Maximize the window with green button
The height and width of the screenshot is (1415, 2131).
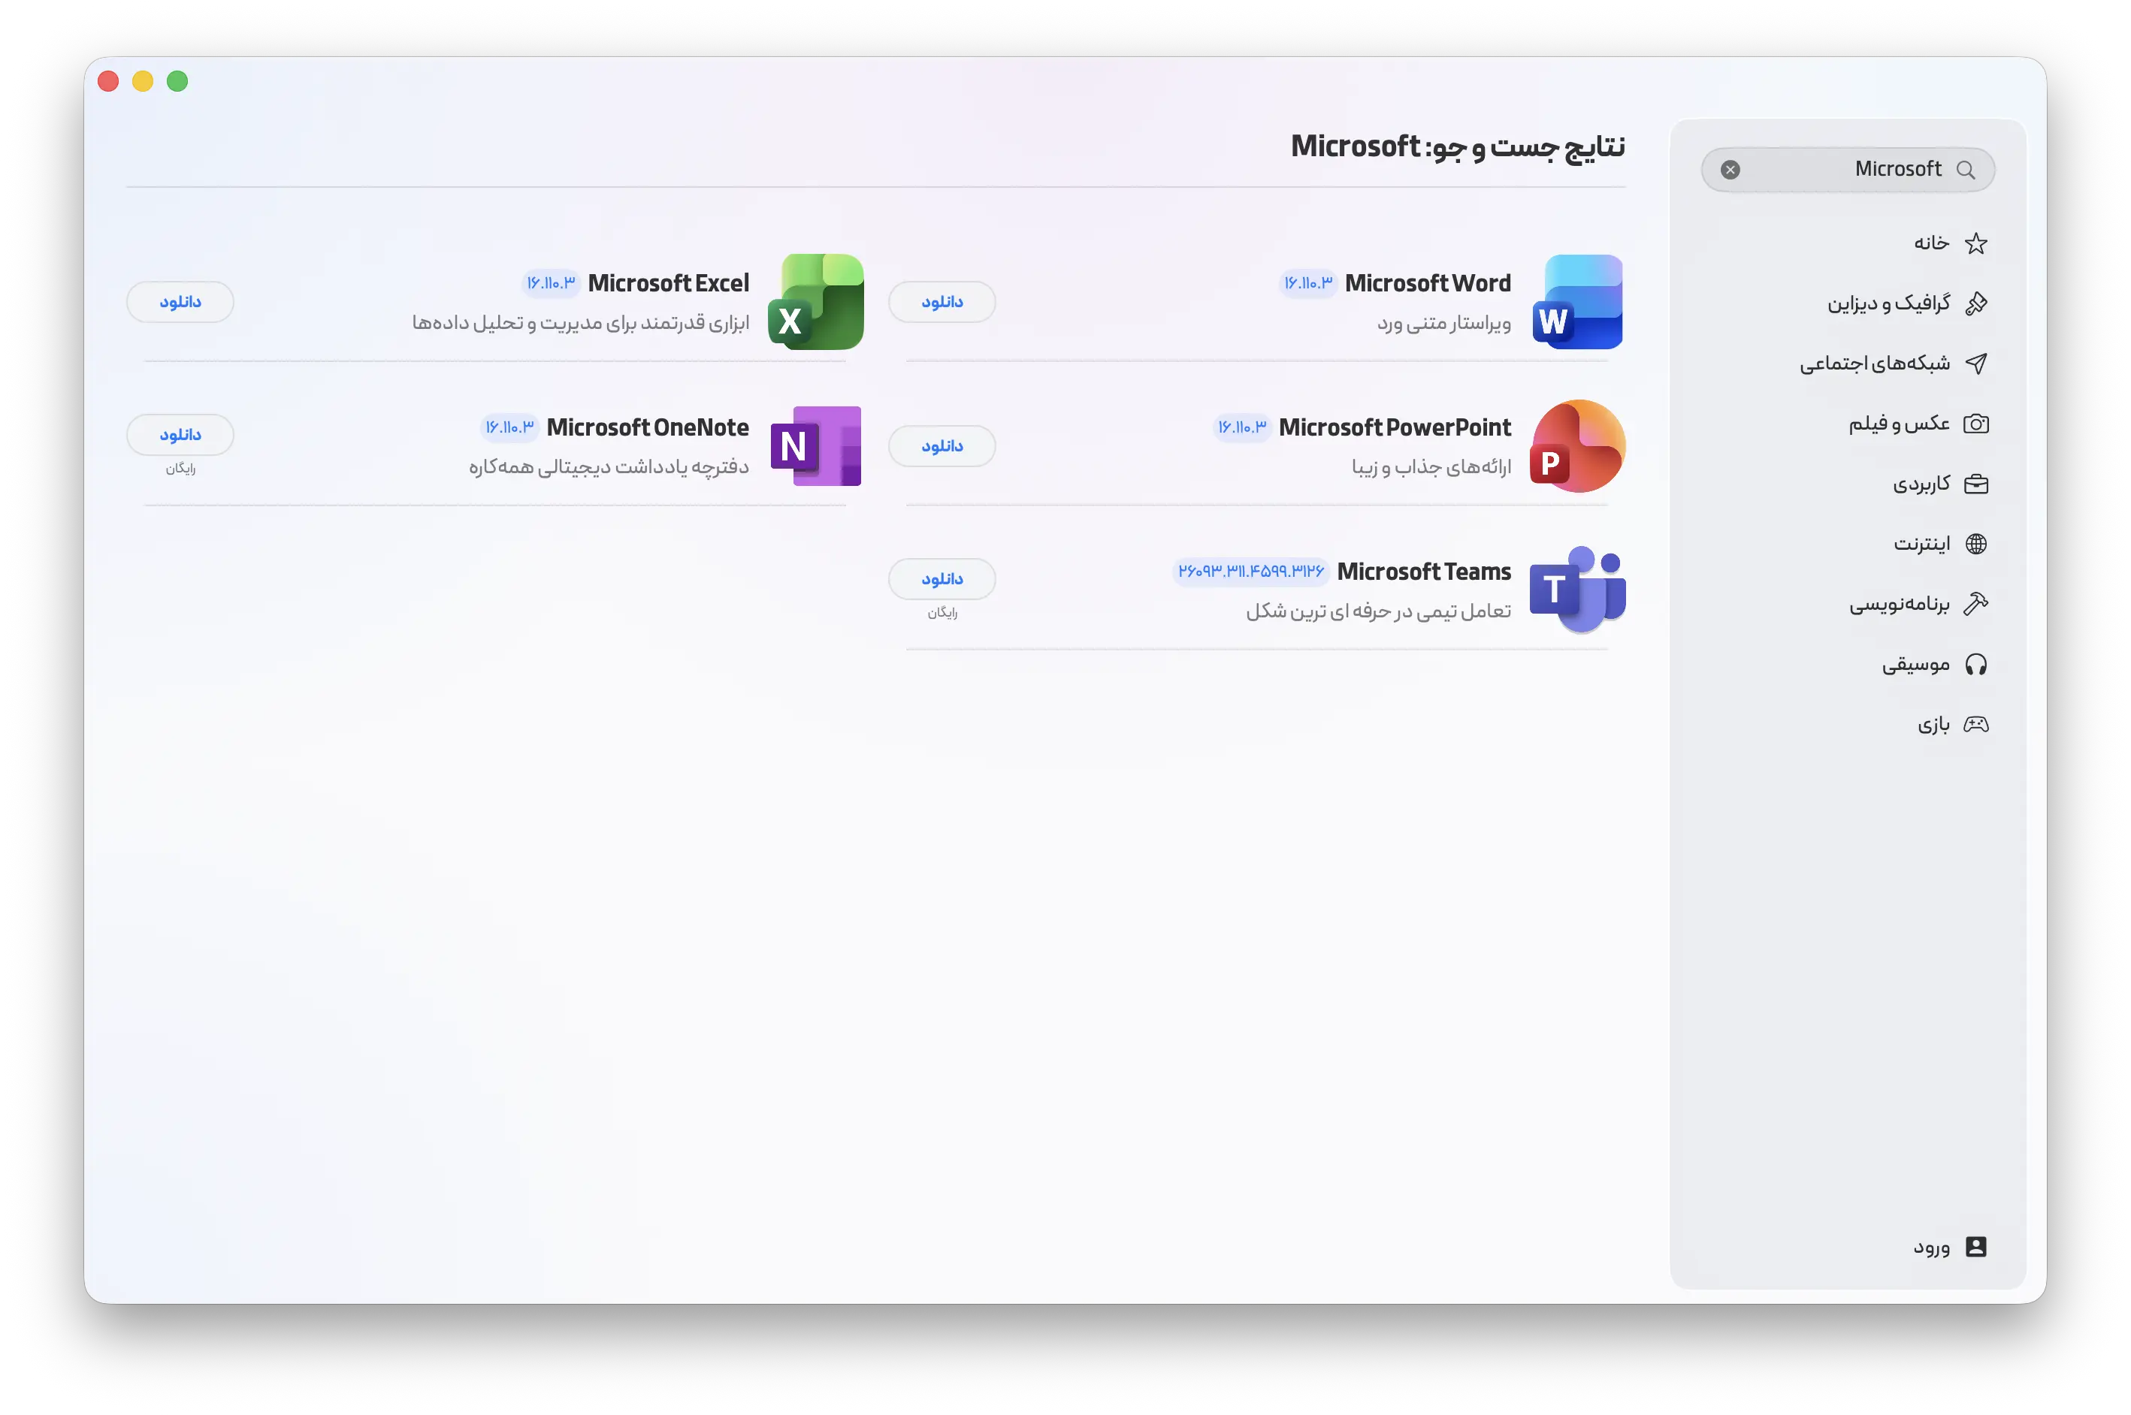[178, 81]
